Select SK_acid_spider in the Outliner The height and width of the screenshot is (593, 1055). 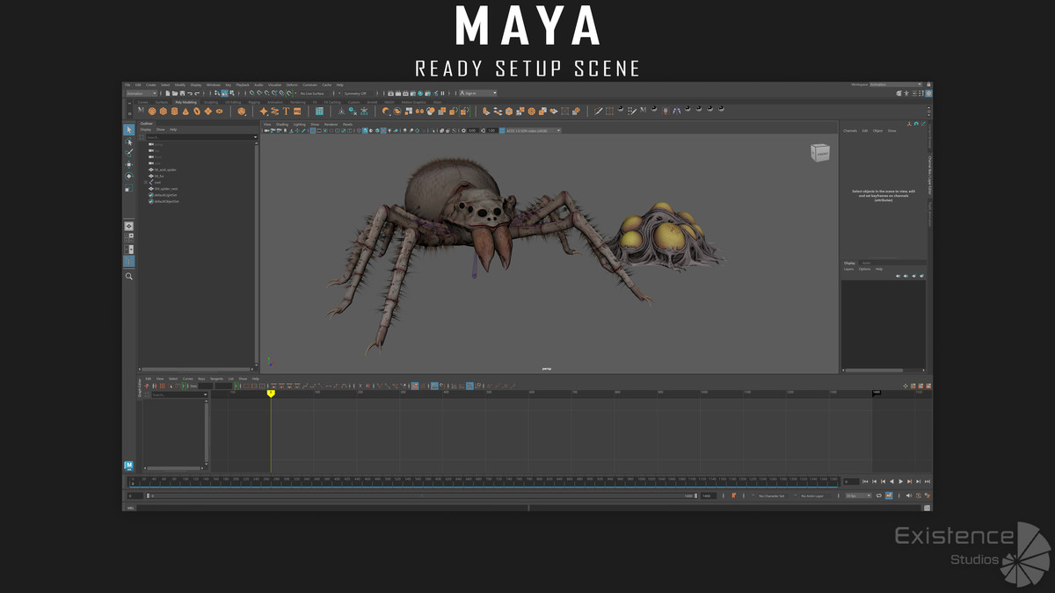[x=165, y=170]
